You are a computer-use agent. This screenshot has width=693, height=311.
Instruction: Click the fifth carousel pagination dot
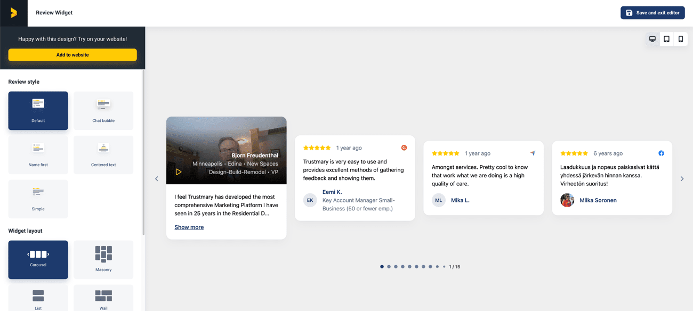[409, 267]
